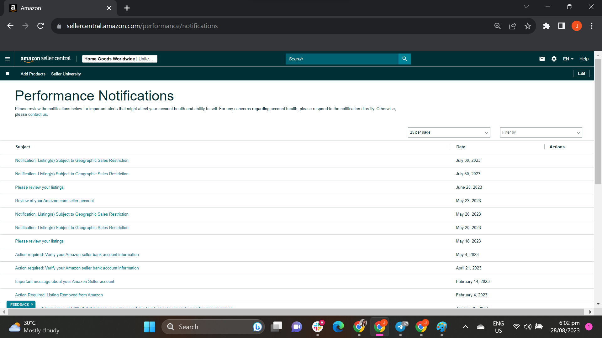
Task: Open the weather widget on the taskbar
Action: pyautogui.click(x=34, y=327)
